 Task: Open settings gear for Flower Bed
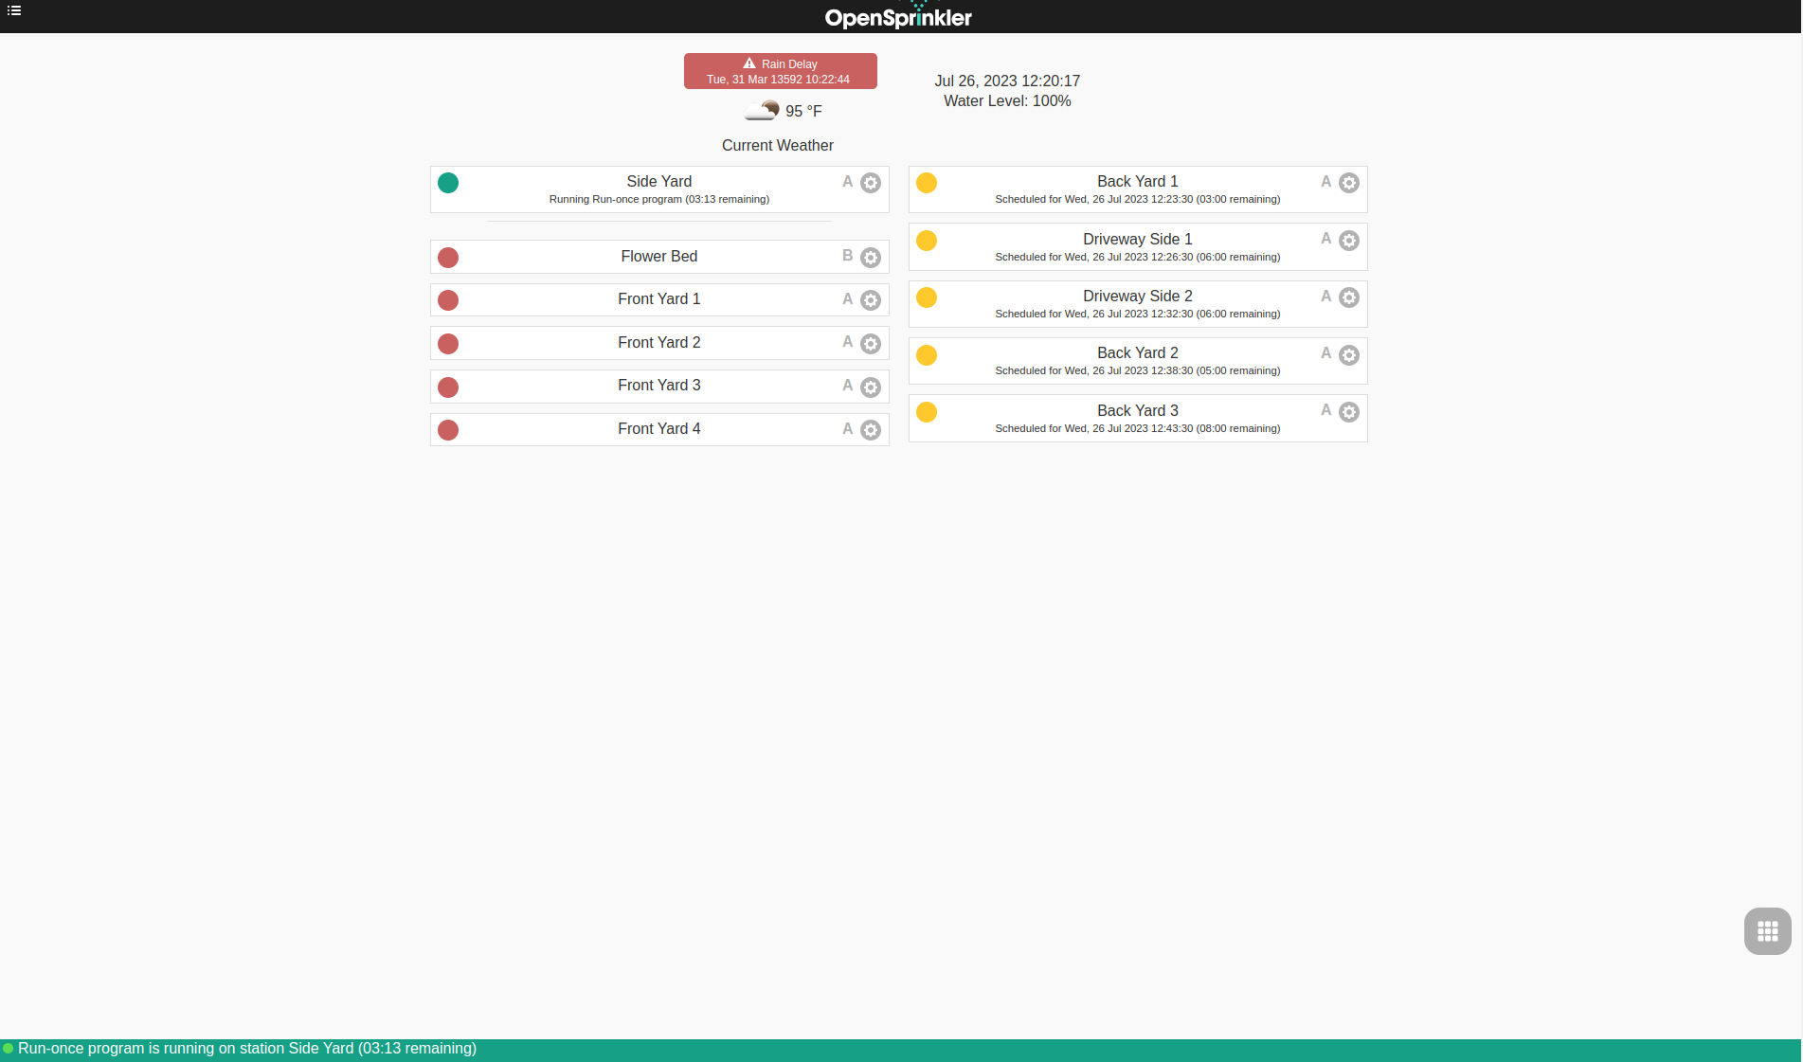[x=870, y=258]
